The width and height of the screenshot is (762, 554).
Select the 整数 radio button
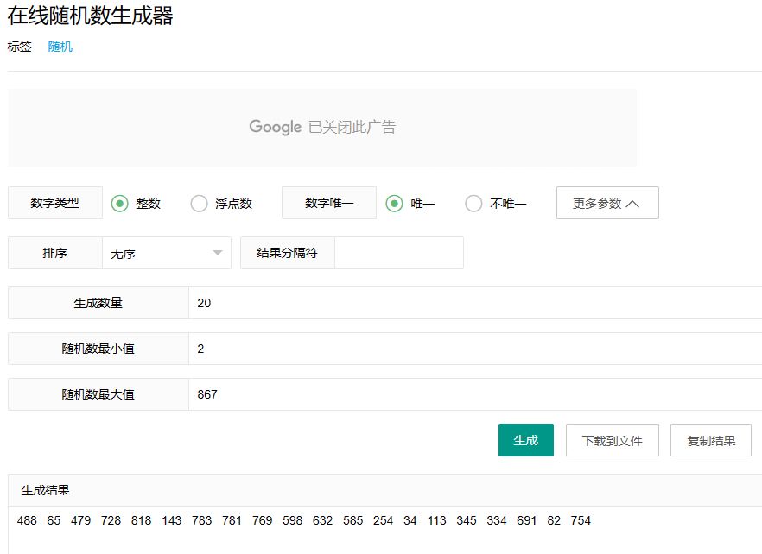(119, 204)
